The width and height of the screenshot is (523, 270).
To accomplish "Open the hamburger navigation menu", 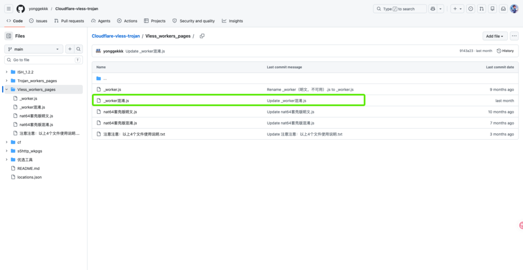I will click(9, 9).
